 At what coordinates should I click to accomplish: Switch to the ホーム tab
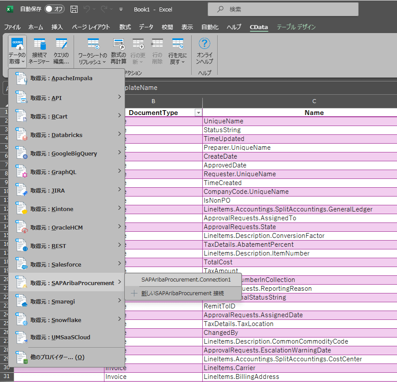pyautogui.click(x=36, y=27)
